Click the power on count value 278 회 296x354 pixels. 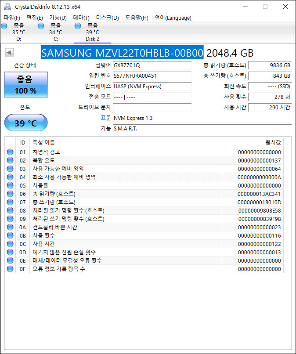[270, 97]
